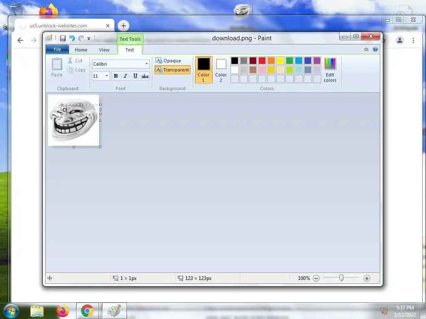This screenshot has width=426, height=319.
Task: Pick the indigo palette color
Action: [x=308, y=61]
